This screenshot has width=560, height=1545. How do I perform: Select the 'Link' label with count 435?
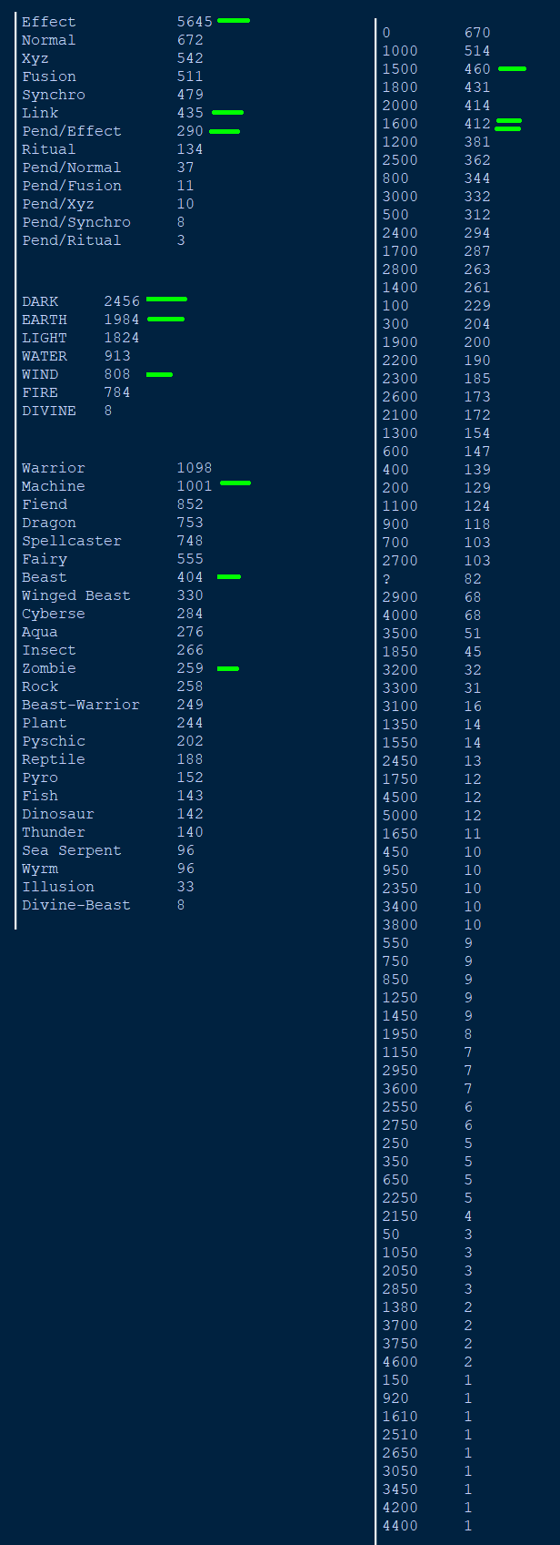(x=40, y=113)
